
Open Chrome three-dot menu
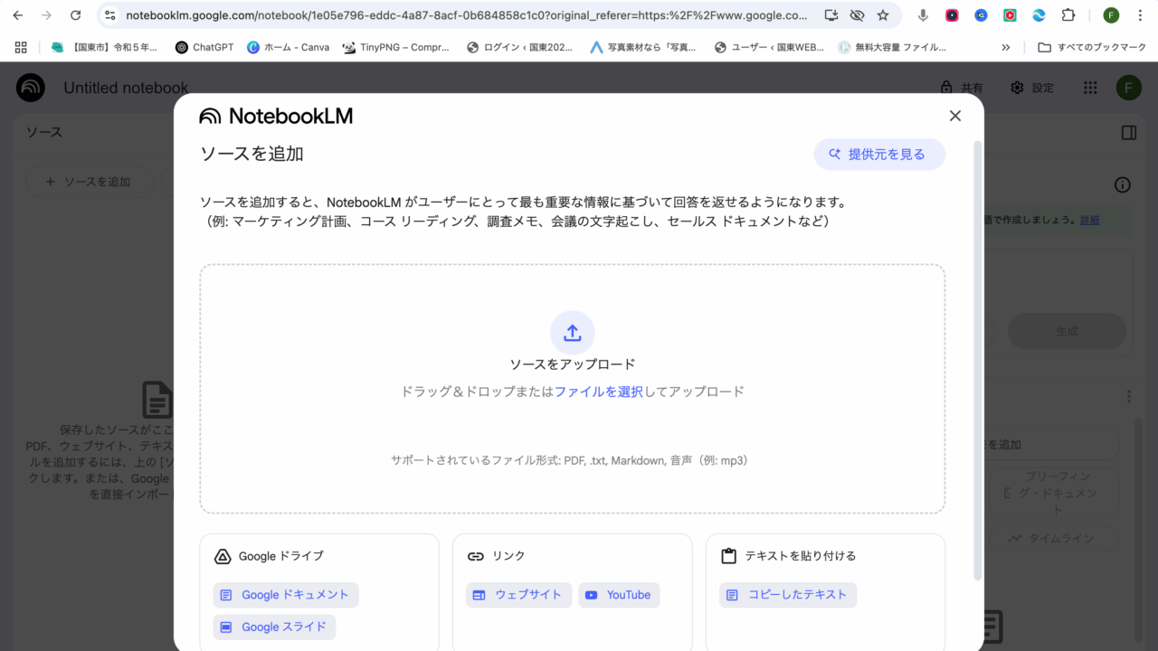pos(1140,15)
